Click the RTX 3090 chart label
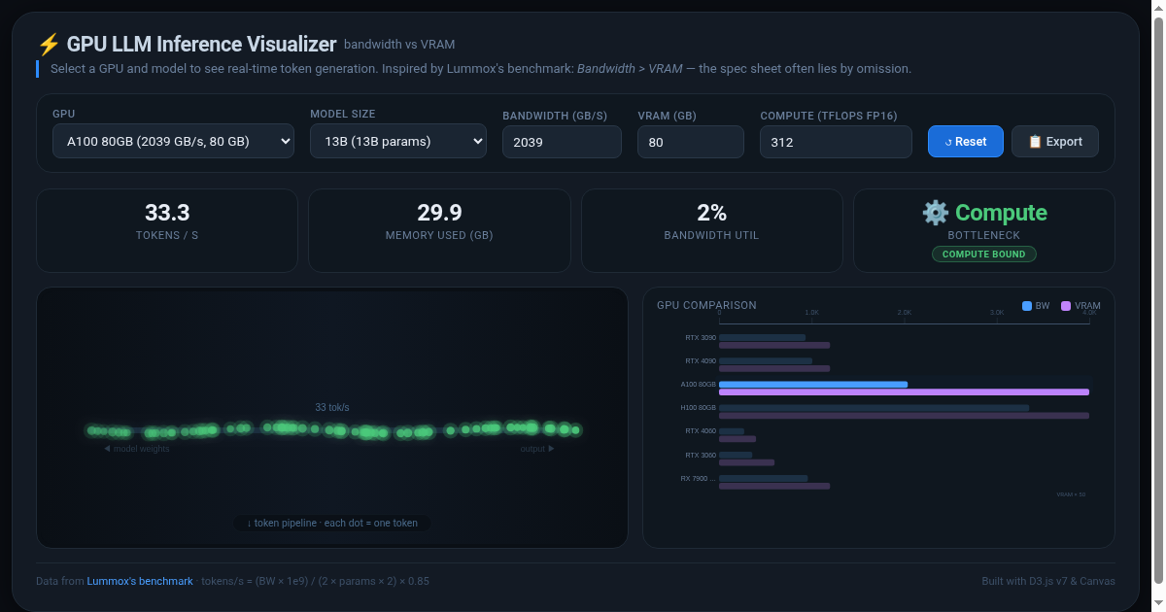1166x612 pixels. point(701,338)
